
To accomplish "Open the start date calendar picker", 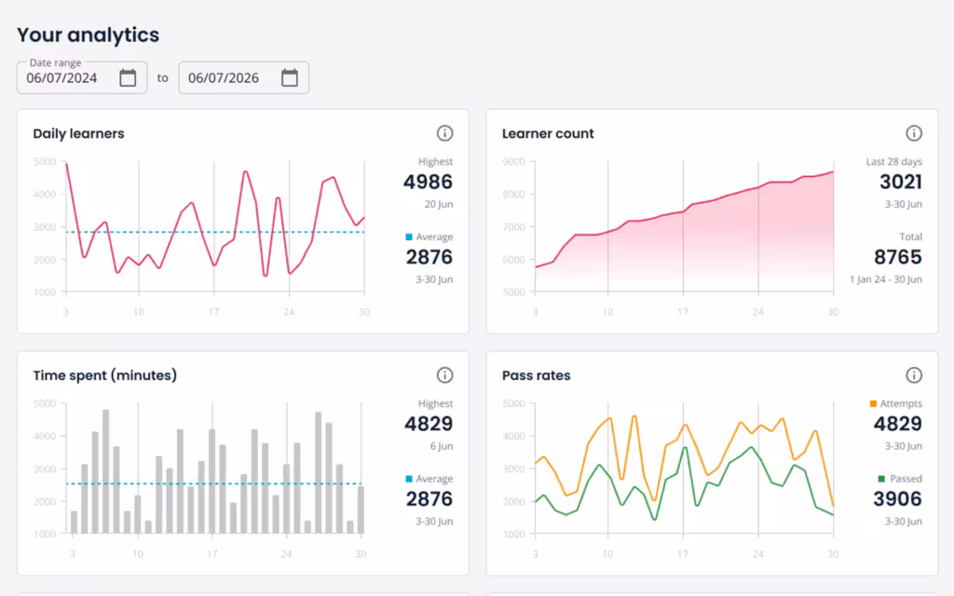I will click(x=128, y=78).
